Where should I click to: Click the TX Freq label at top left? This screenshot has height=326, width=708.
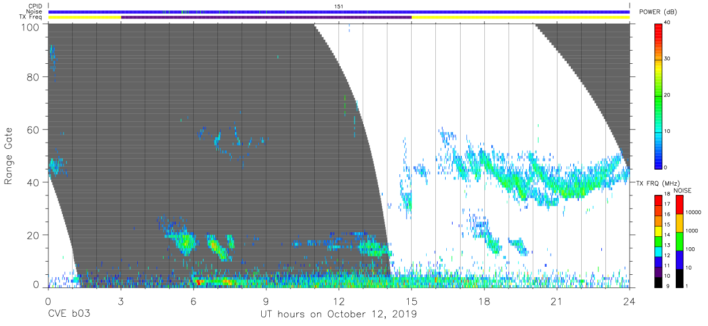click(x=30, y=17)
